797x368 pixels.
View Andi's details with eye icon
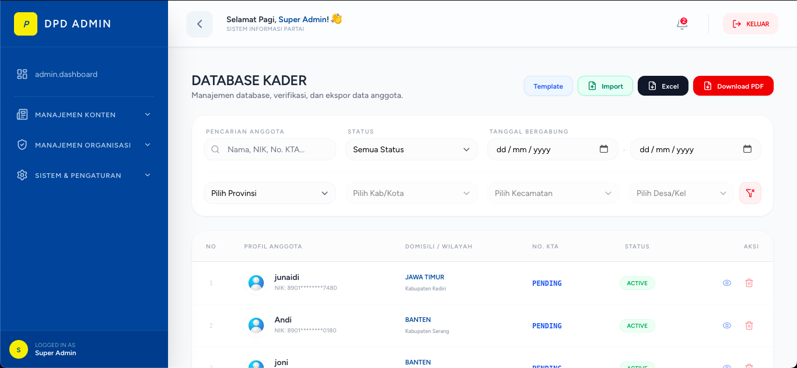pyautogui.click(x=727, y=325)
